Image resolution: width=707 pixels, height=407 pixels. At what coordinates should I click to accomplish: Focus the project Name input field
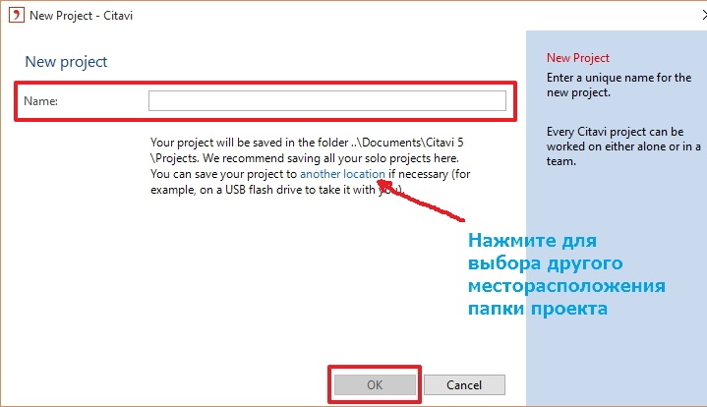(x=327, y=100)
